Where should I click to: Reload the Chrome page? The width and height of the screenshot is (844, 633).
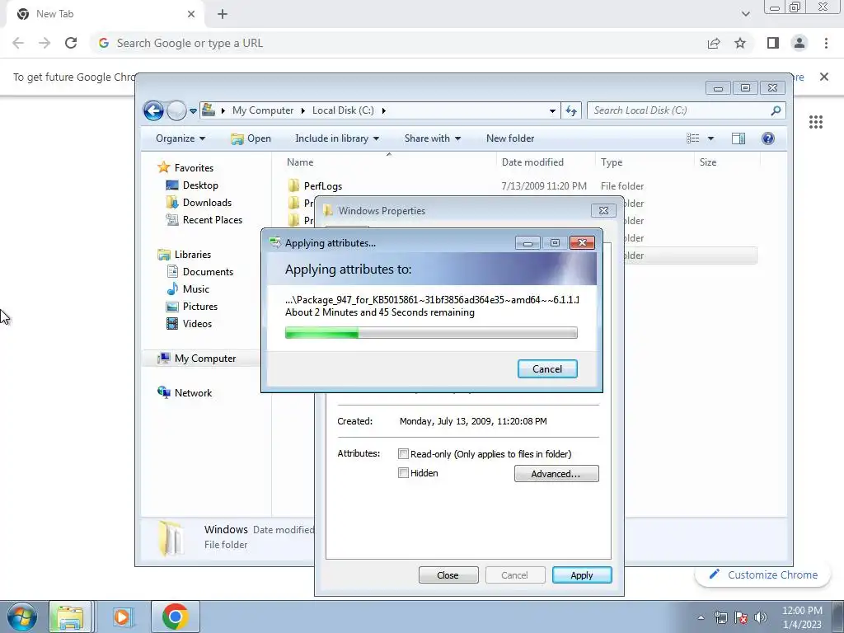point(71,43)
